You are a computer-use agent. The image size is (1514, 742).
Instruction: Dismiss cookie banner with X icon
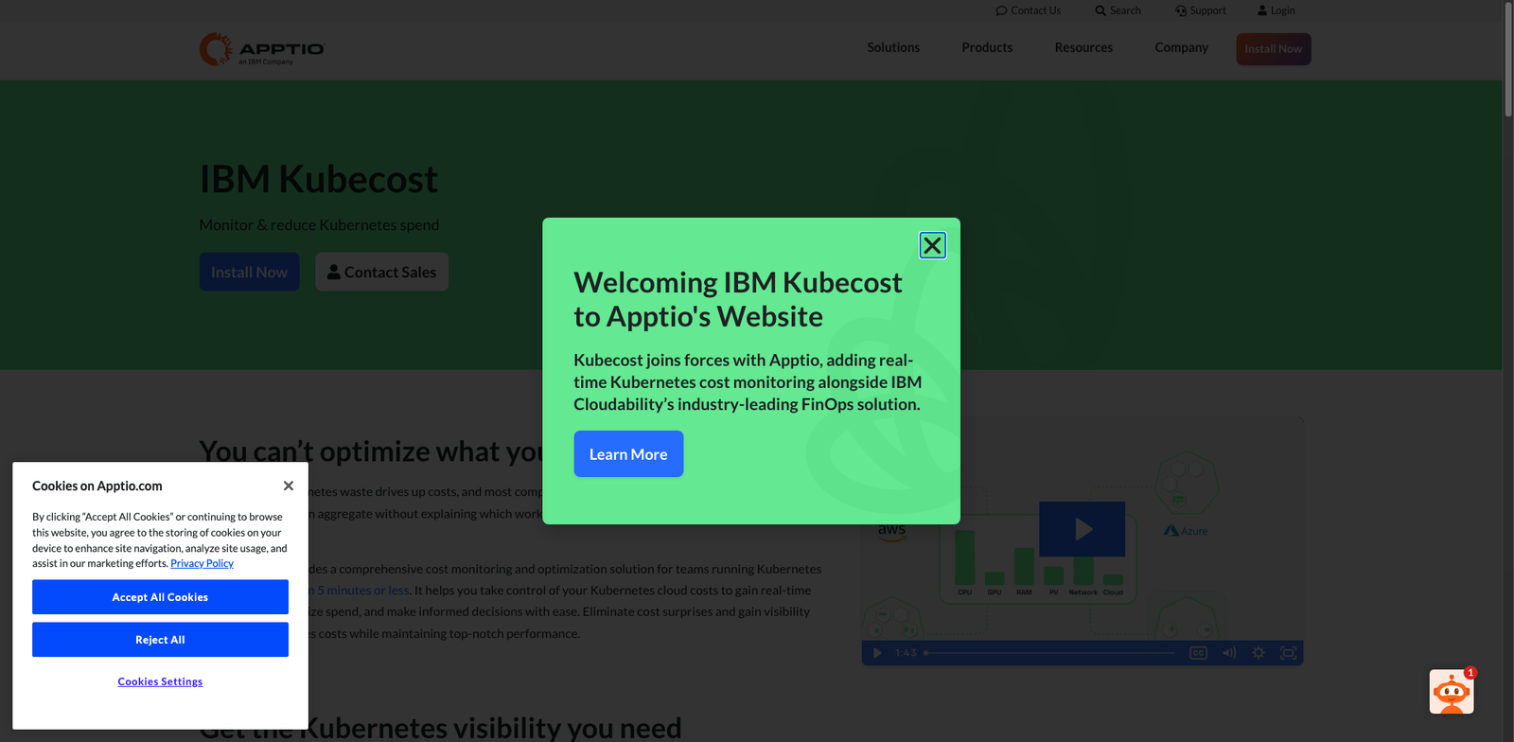pos(289,486)
